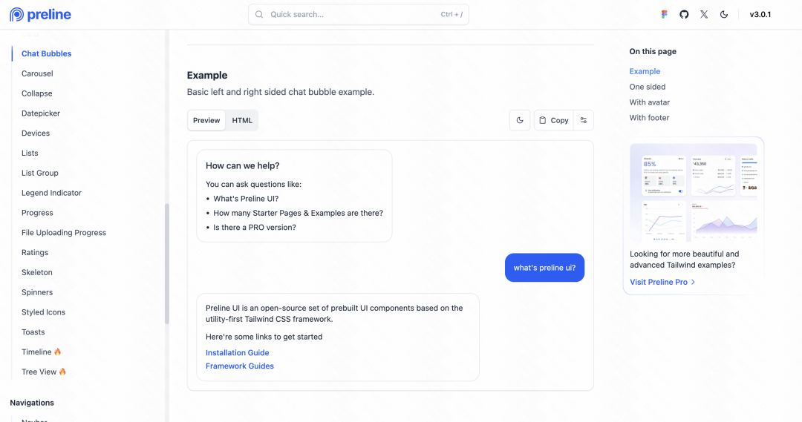Switch to the HTML tab
802x422 pixels.
pos(242,120)
